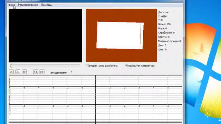This screenshot has height=124, width=221.
Task: Click the 'Мыльные пузыри: 0' label
Action: pos(170,41)
